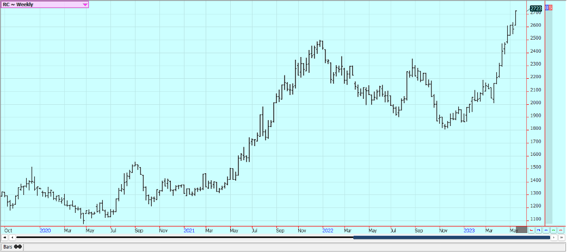Click the gray box on the date axis
The image size is (567, 252).
[x=521, y=230]
